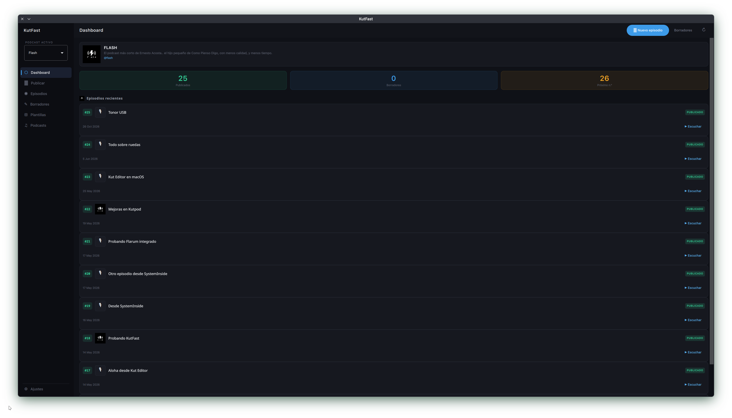Play Probando KutFast via Escuchar
This screenshot has width=732, height=418.
(693, 353)
